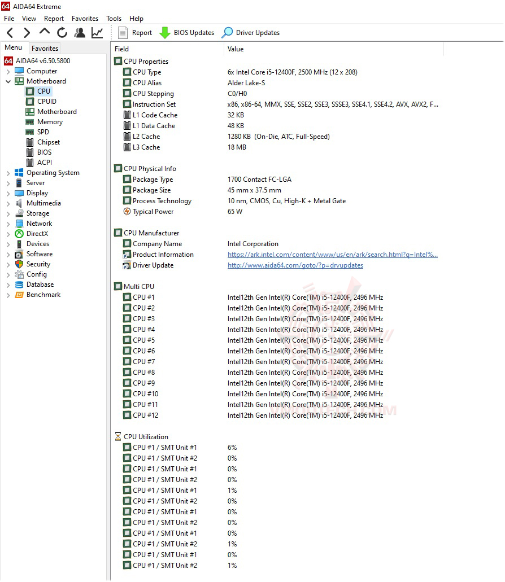
Task: Click the AIDA64 v6.50.5800 root node
Action: pyautogui.click(x=43, y=61)
